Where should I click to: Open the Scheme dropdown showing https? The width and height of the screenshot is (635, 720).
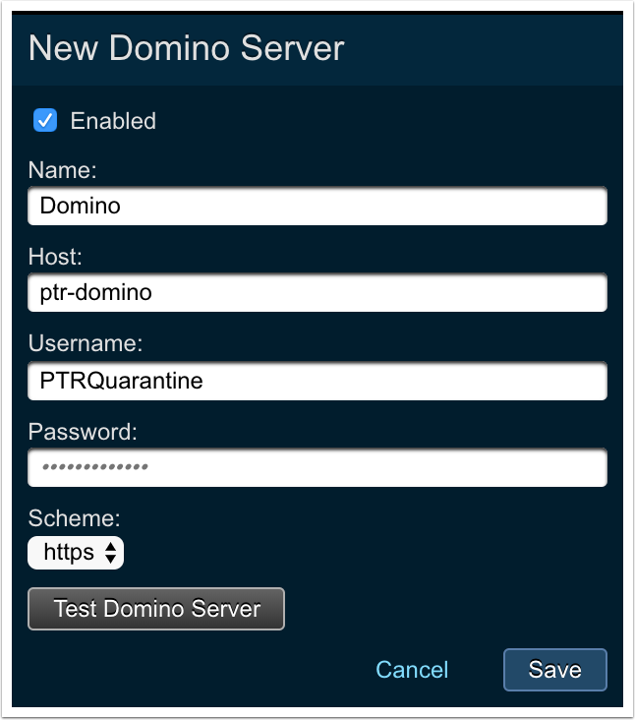[75, 553]
